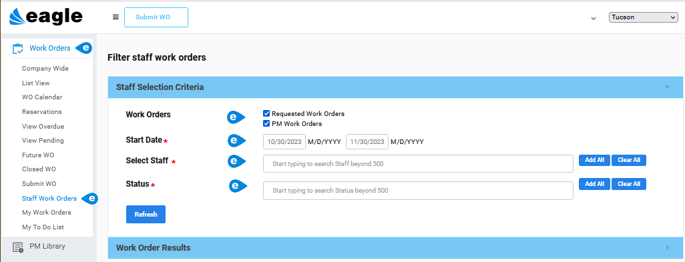Click Clear All for Status
The height and width of the screenshot is (262, 685).
629,184
